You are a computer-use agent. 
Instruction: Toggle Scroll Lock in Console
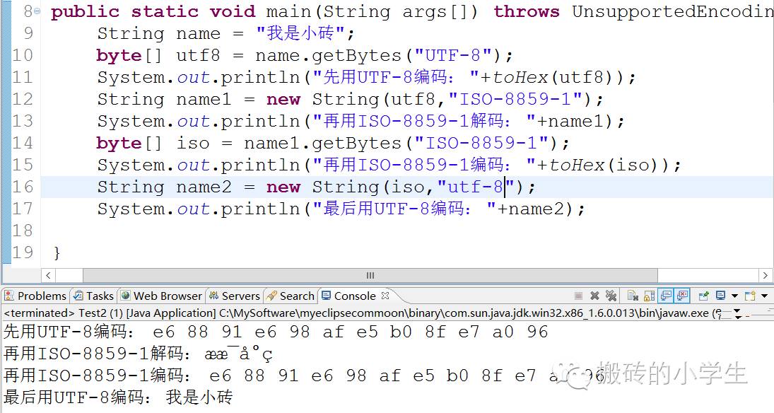tap(650, 296)
